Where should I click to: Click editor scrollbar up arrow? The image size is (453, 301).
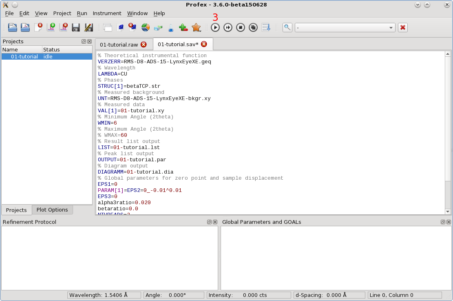pos(448,54)
